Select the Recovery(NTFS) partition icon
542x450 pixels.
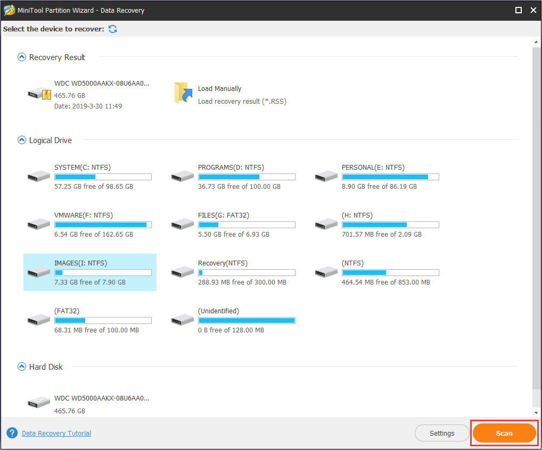click(183, 272)
